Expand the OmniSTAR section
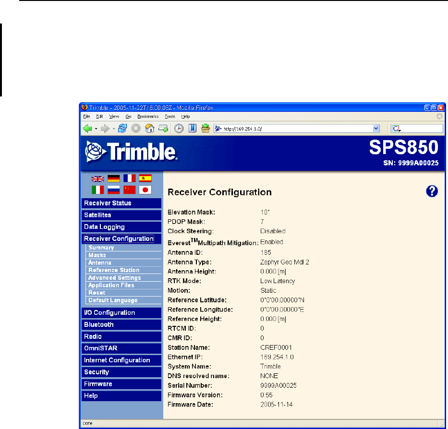The width and height of the screenshot is (448, 429). click(x=121, y=348)
